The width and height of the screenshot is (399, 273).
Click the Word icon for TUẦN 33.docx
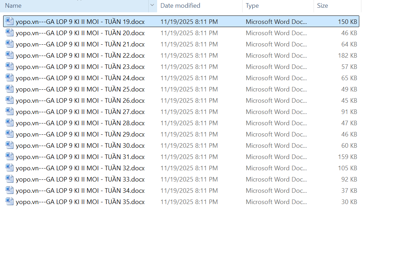pyautogui.click(x=9, y=179)
